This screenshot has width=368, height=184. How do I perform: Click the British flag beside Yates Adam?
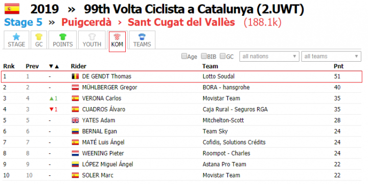pyautogui.click(x=75, y=120)
